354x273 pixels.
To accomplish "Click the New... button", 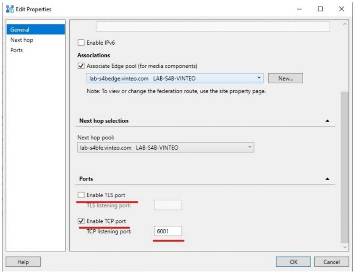I will pos(285,78).
